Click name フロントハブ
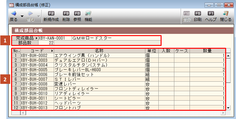 [67, 108]
